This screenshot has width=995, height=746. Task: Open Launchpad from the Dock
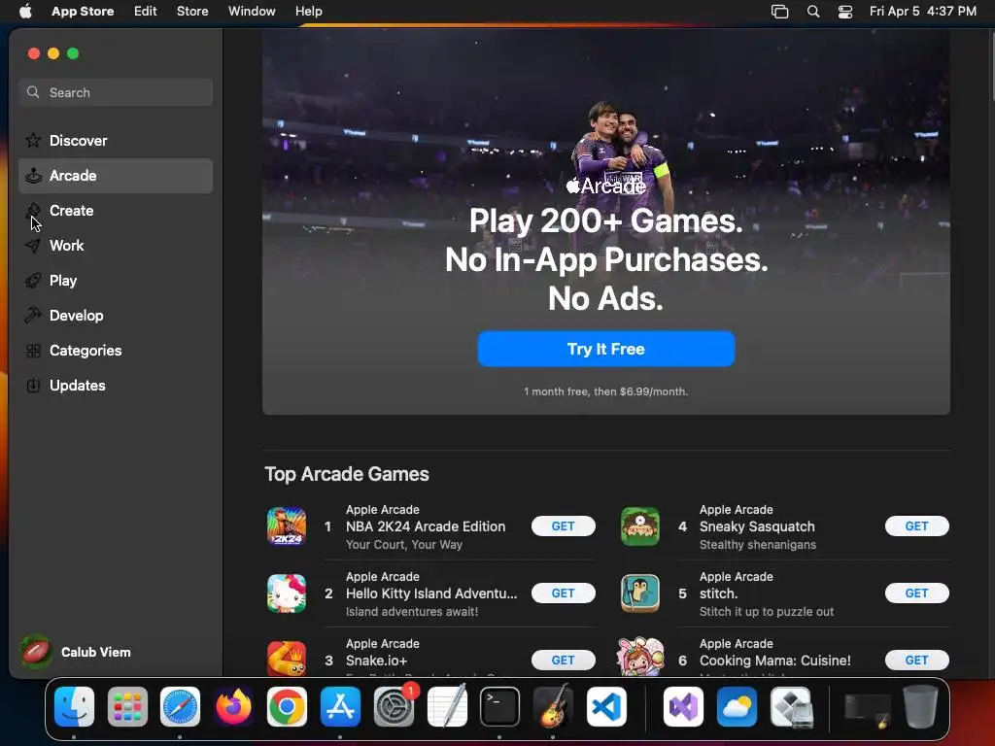127,707
